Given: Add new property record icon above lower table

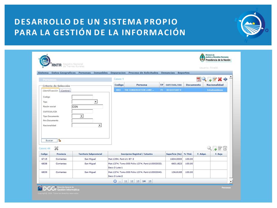Looking at the screenshot, I should click(x=215, y=148).
